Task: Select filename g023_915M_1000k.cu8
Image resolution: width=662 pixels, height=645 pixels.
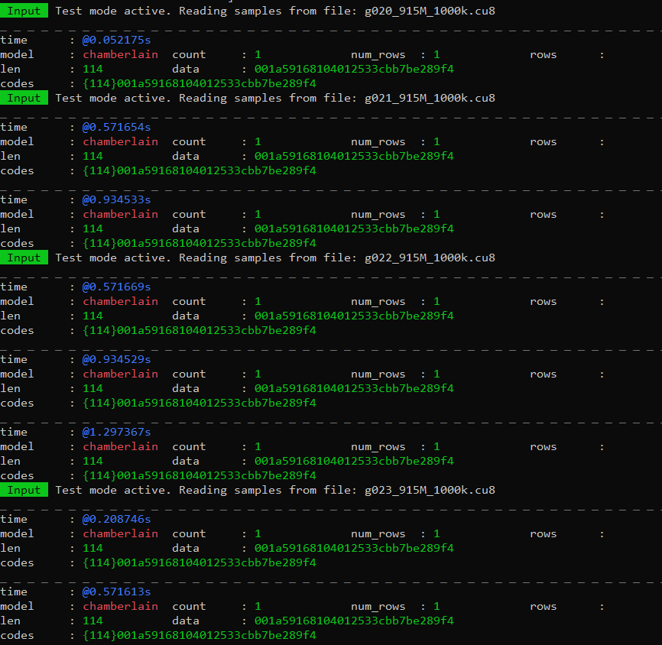Action: 430,490
